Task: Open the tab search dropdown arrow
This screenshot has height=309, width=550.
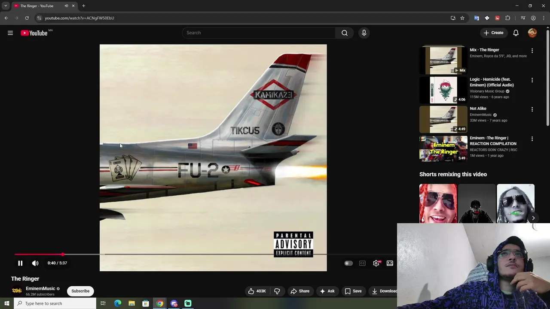Action: pyautogui.click(x=6, y=6)
